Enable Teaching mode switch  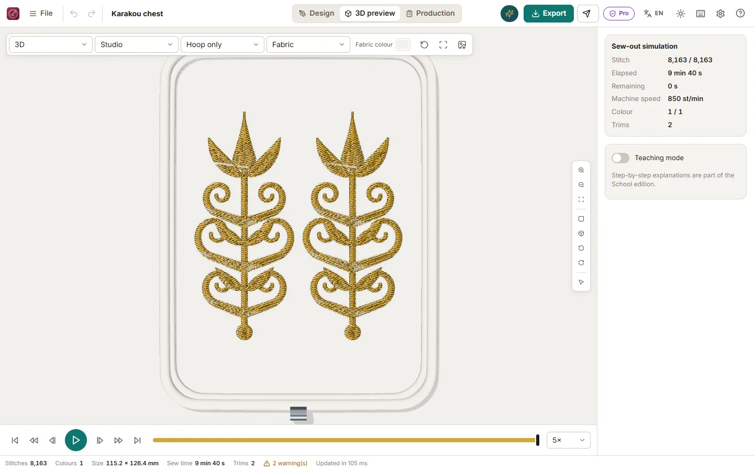coord(620,158)
